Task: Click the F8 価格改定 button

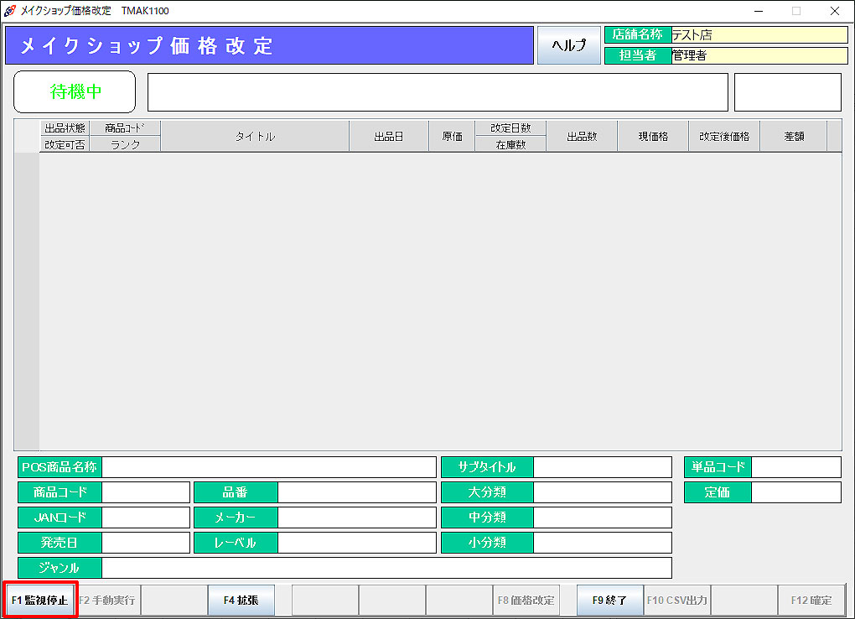Action: tap(526, 601)
